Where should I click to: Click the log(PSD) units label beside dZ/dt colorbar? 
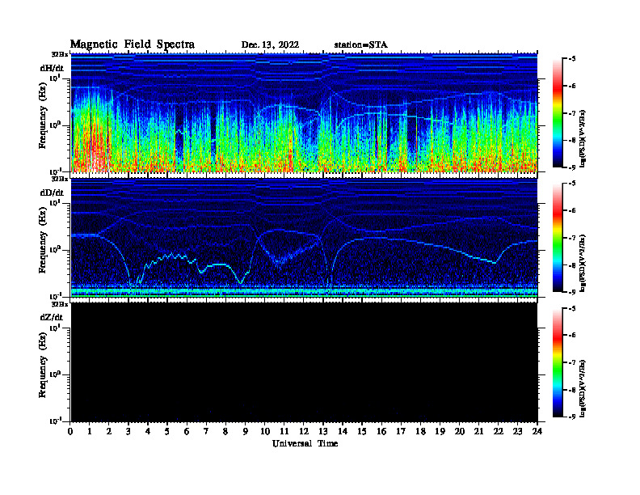pos(583,388)
